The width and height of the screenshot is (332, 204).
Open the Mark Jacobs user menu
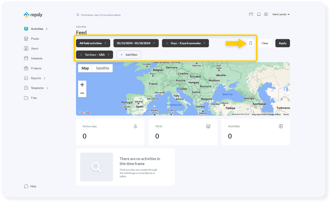point(281,14)
